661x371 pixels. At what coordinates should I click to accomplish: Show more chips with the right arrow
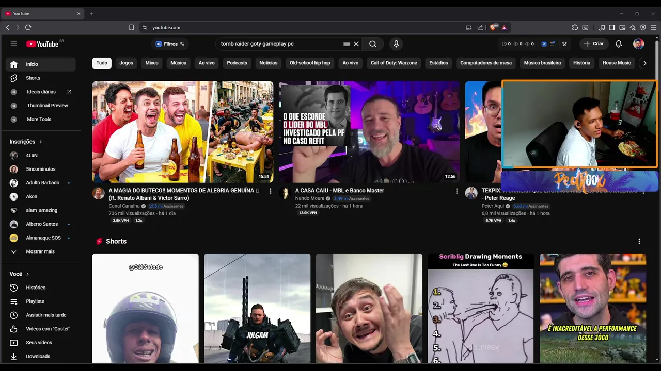coord(644,63)
